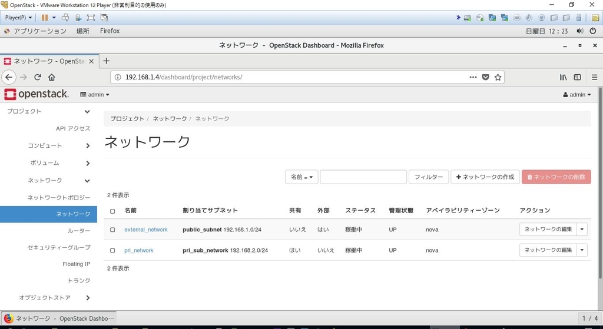Click the openstack logo
The width and height of the screenshot is (603, 329).
tap(37, 94)
